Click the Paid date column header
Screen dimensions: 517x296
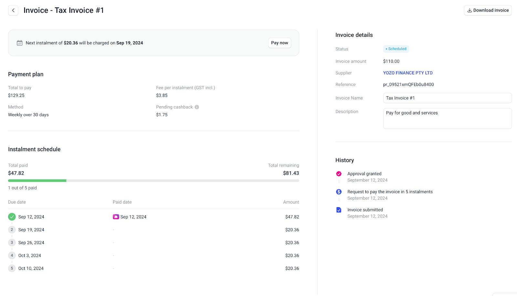[x=122, y=202]
